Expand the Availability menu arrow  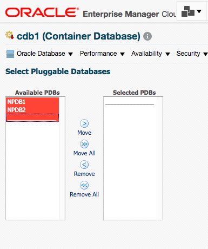tap(167, 54)
